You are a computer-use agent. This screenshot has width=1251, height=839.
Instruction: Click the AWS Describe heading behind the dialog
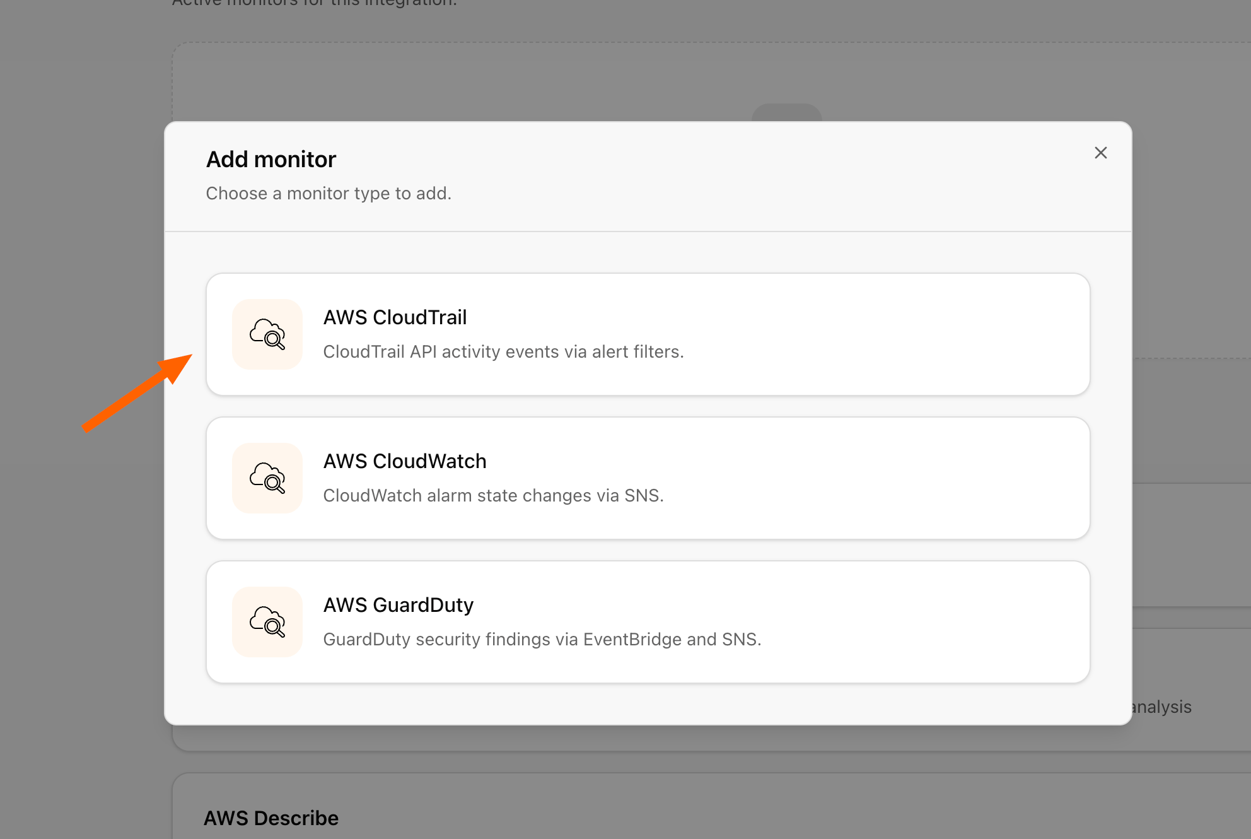tap(271, 818)
